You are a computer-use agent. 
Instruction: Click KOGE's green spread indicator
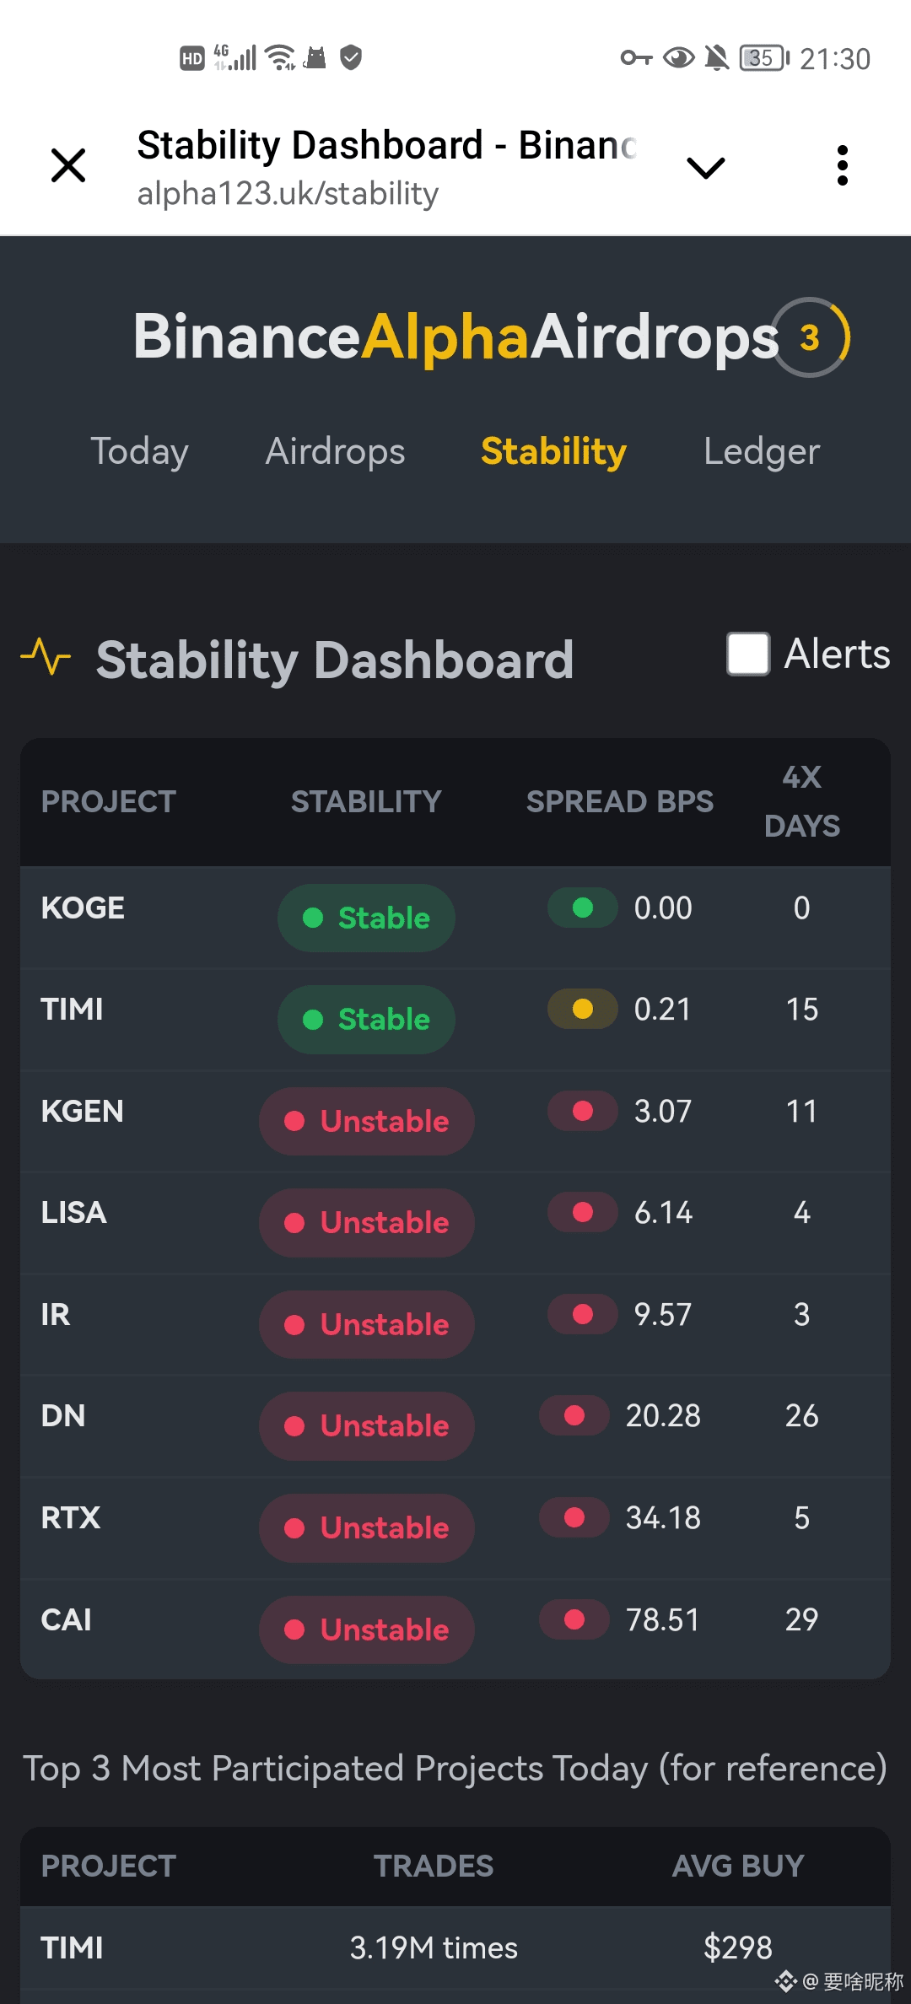(x=582, y=908)
